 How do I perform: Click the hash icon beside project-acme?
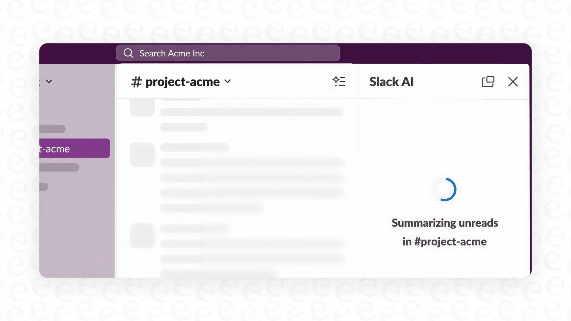point(136,82)
